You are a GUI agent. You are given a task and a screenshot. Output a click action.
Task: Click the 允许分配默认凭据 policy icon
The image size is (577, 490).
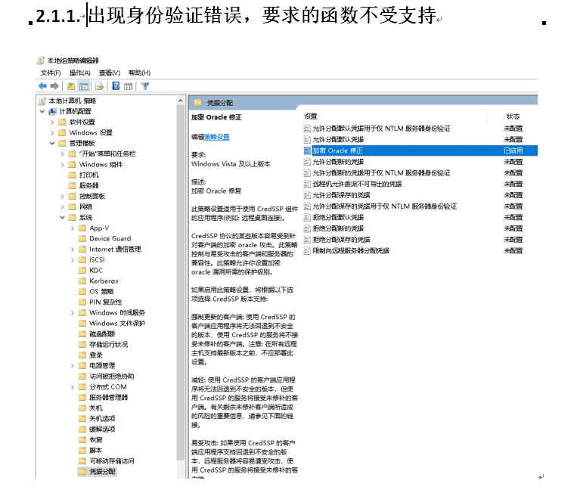(x=307, y=139)
